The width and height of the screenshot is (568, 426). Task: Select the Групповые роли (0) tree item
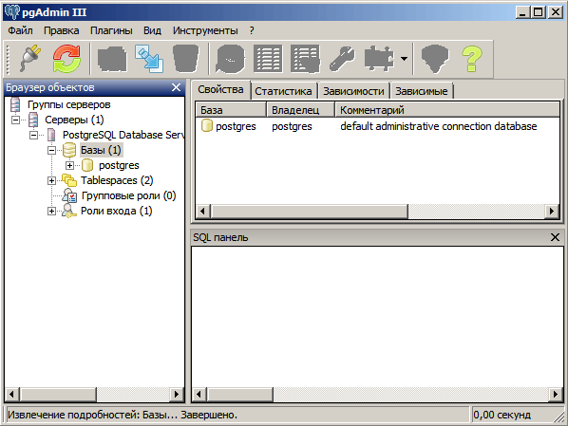[x=128, y=195]
